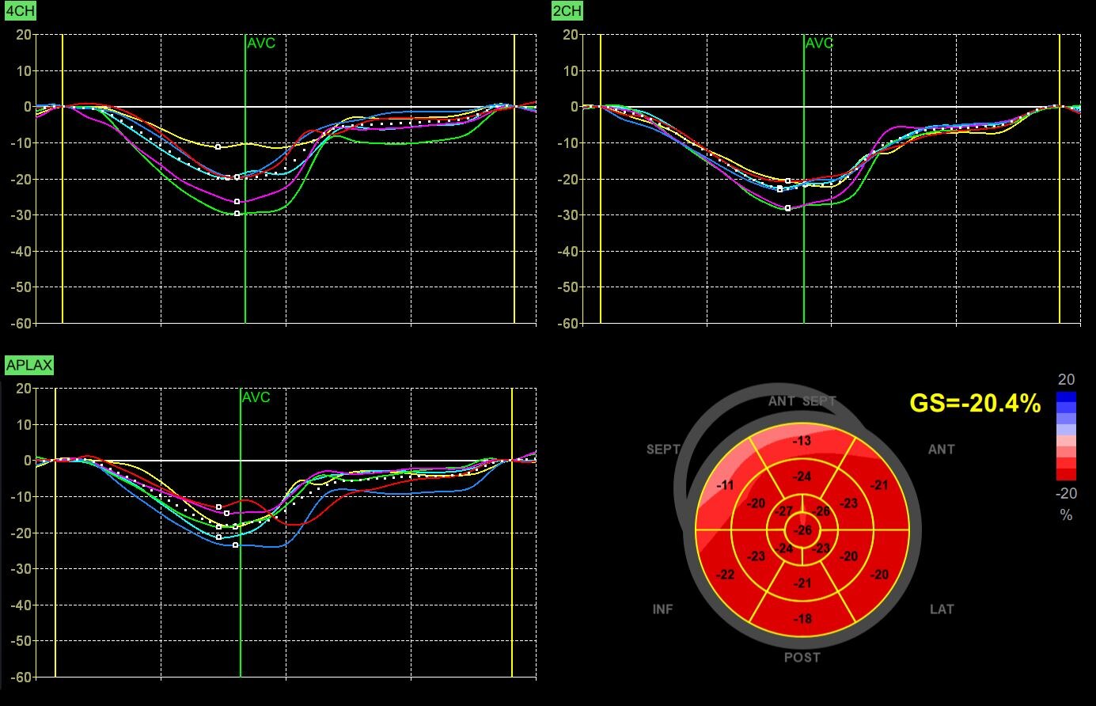Image resolution: width=1096 pixels, height=706 pixels.
Task: Select the AVC marker in the APLAX graph
Action: click(256, 397)
